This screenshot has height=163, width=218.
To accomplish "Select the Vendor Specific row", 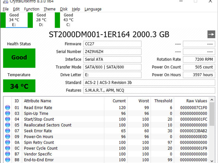I will 106,154.
